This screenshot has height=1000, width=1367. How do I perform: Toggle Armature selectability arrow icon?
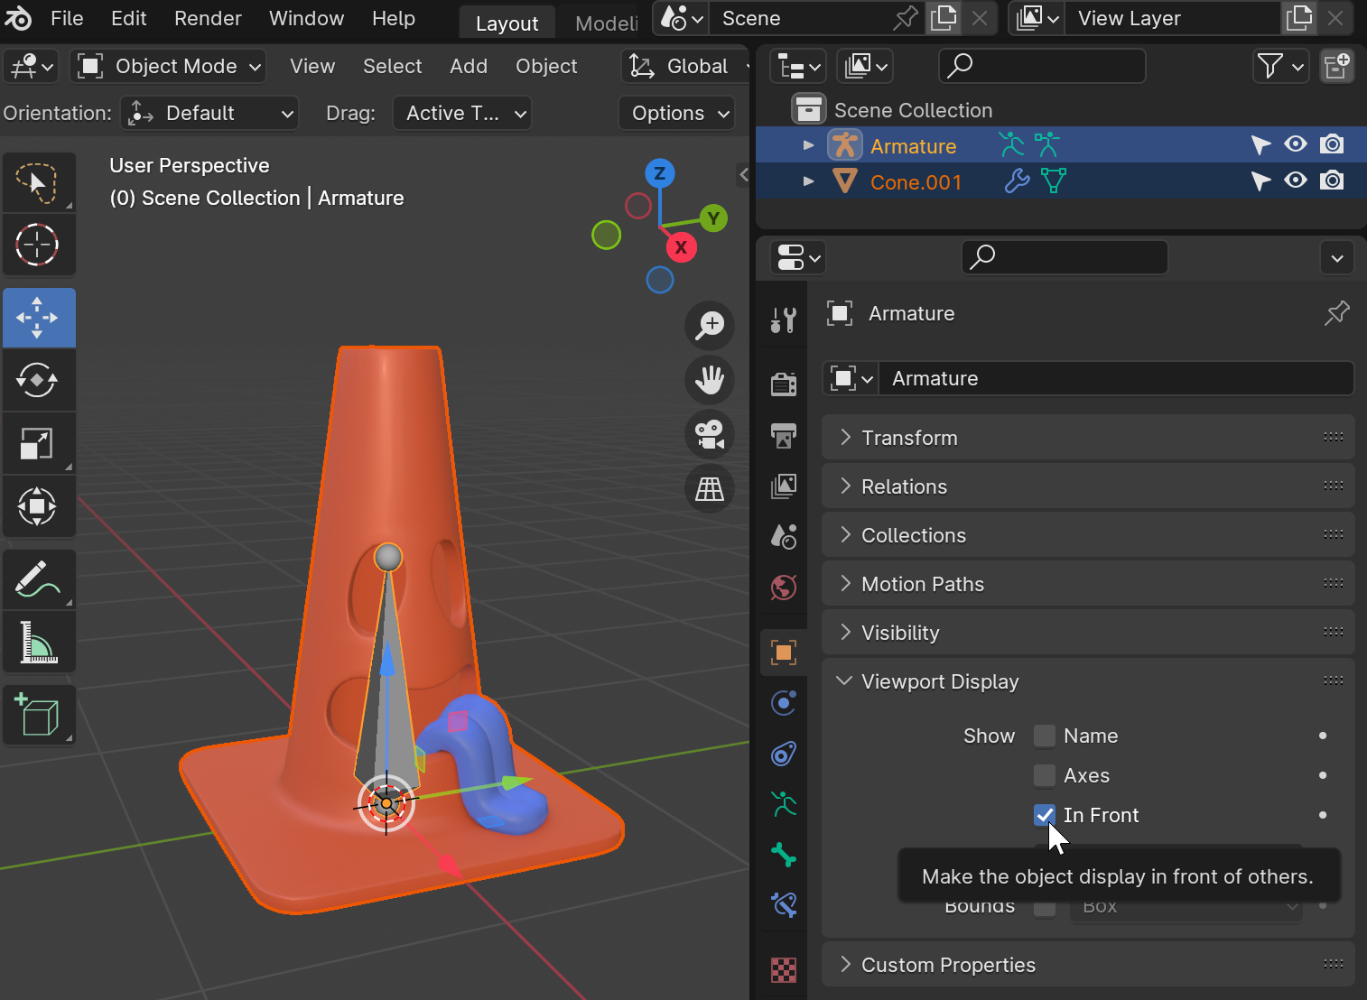pos(1260,144)
